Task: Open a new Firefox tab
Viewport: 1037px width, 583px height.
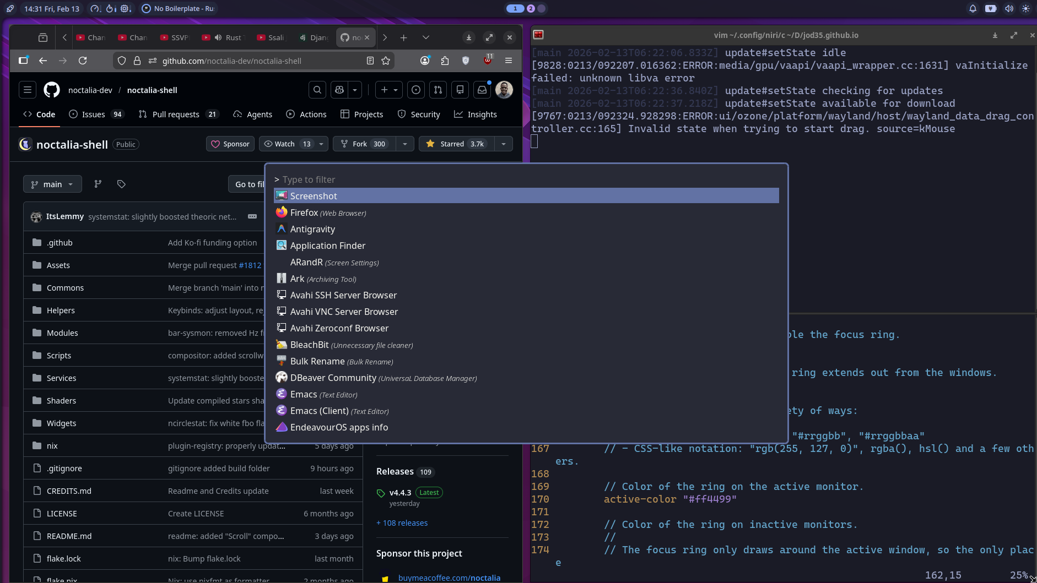Action: 403,37
